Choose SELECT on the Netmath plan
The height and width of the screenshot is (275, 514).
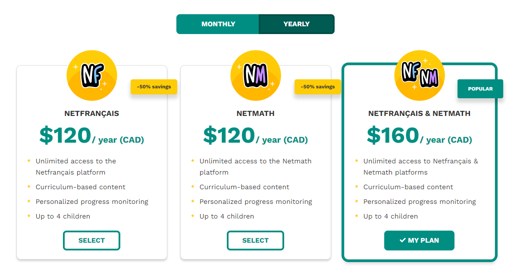coord(255,240)
